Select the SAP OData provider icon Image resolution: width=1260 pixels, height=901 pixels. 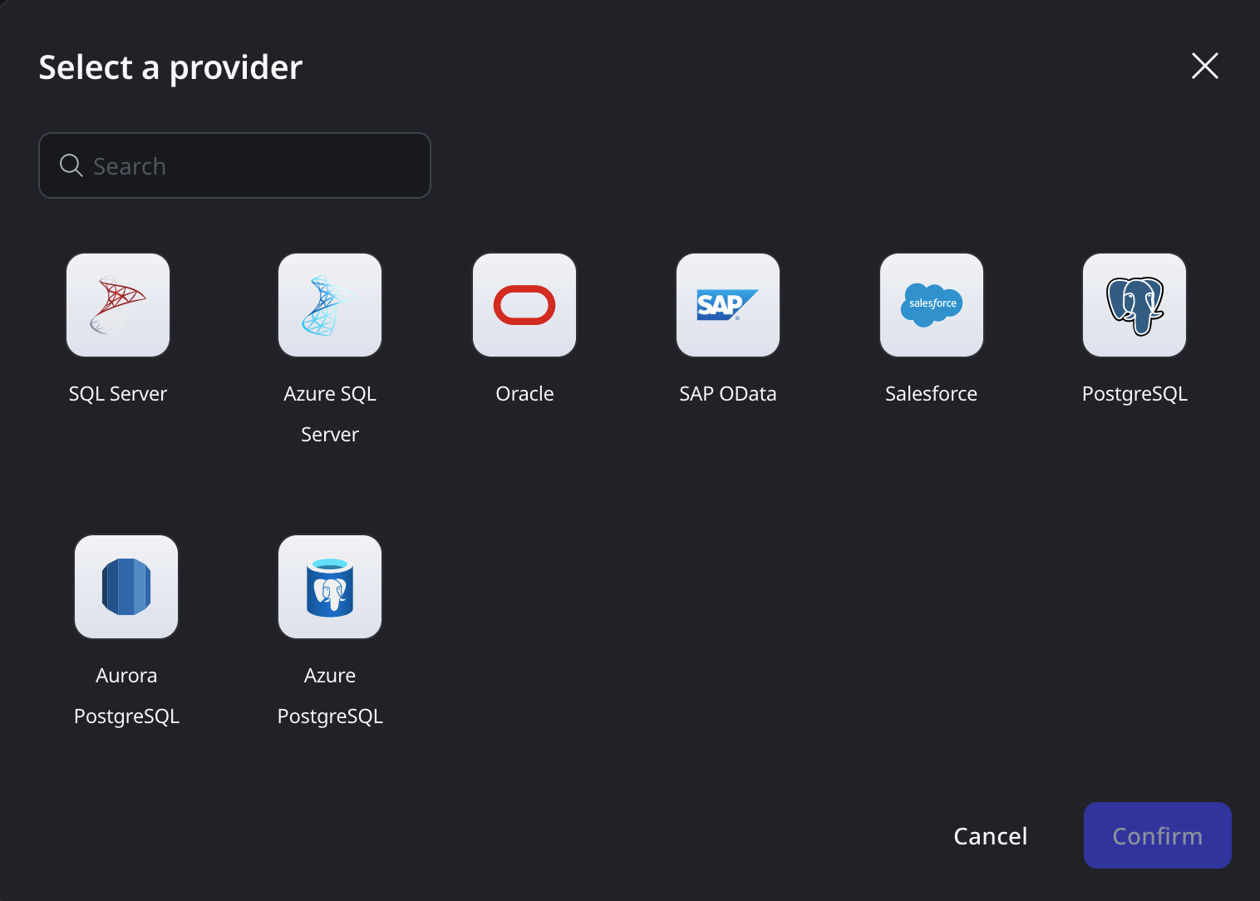click(x=728, y=305)
